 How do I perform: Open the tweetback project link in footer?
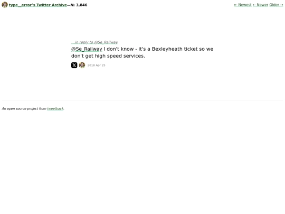tap(55, 109)
